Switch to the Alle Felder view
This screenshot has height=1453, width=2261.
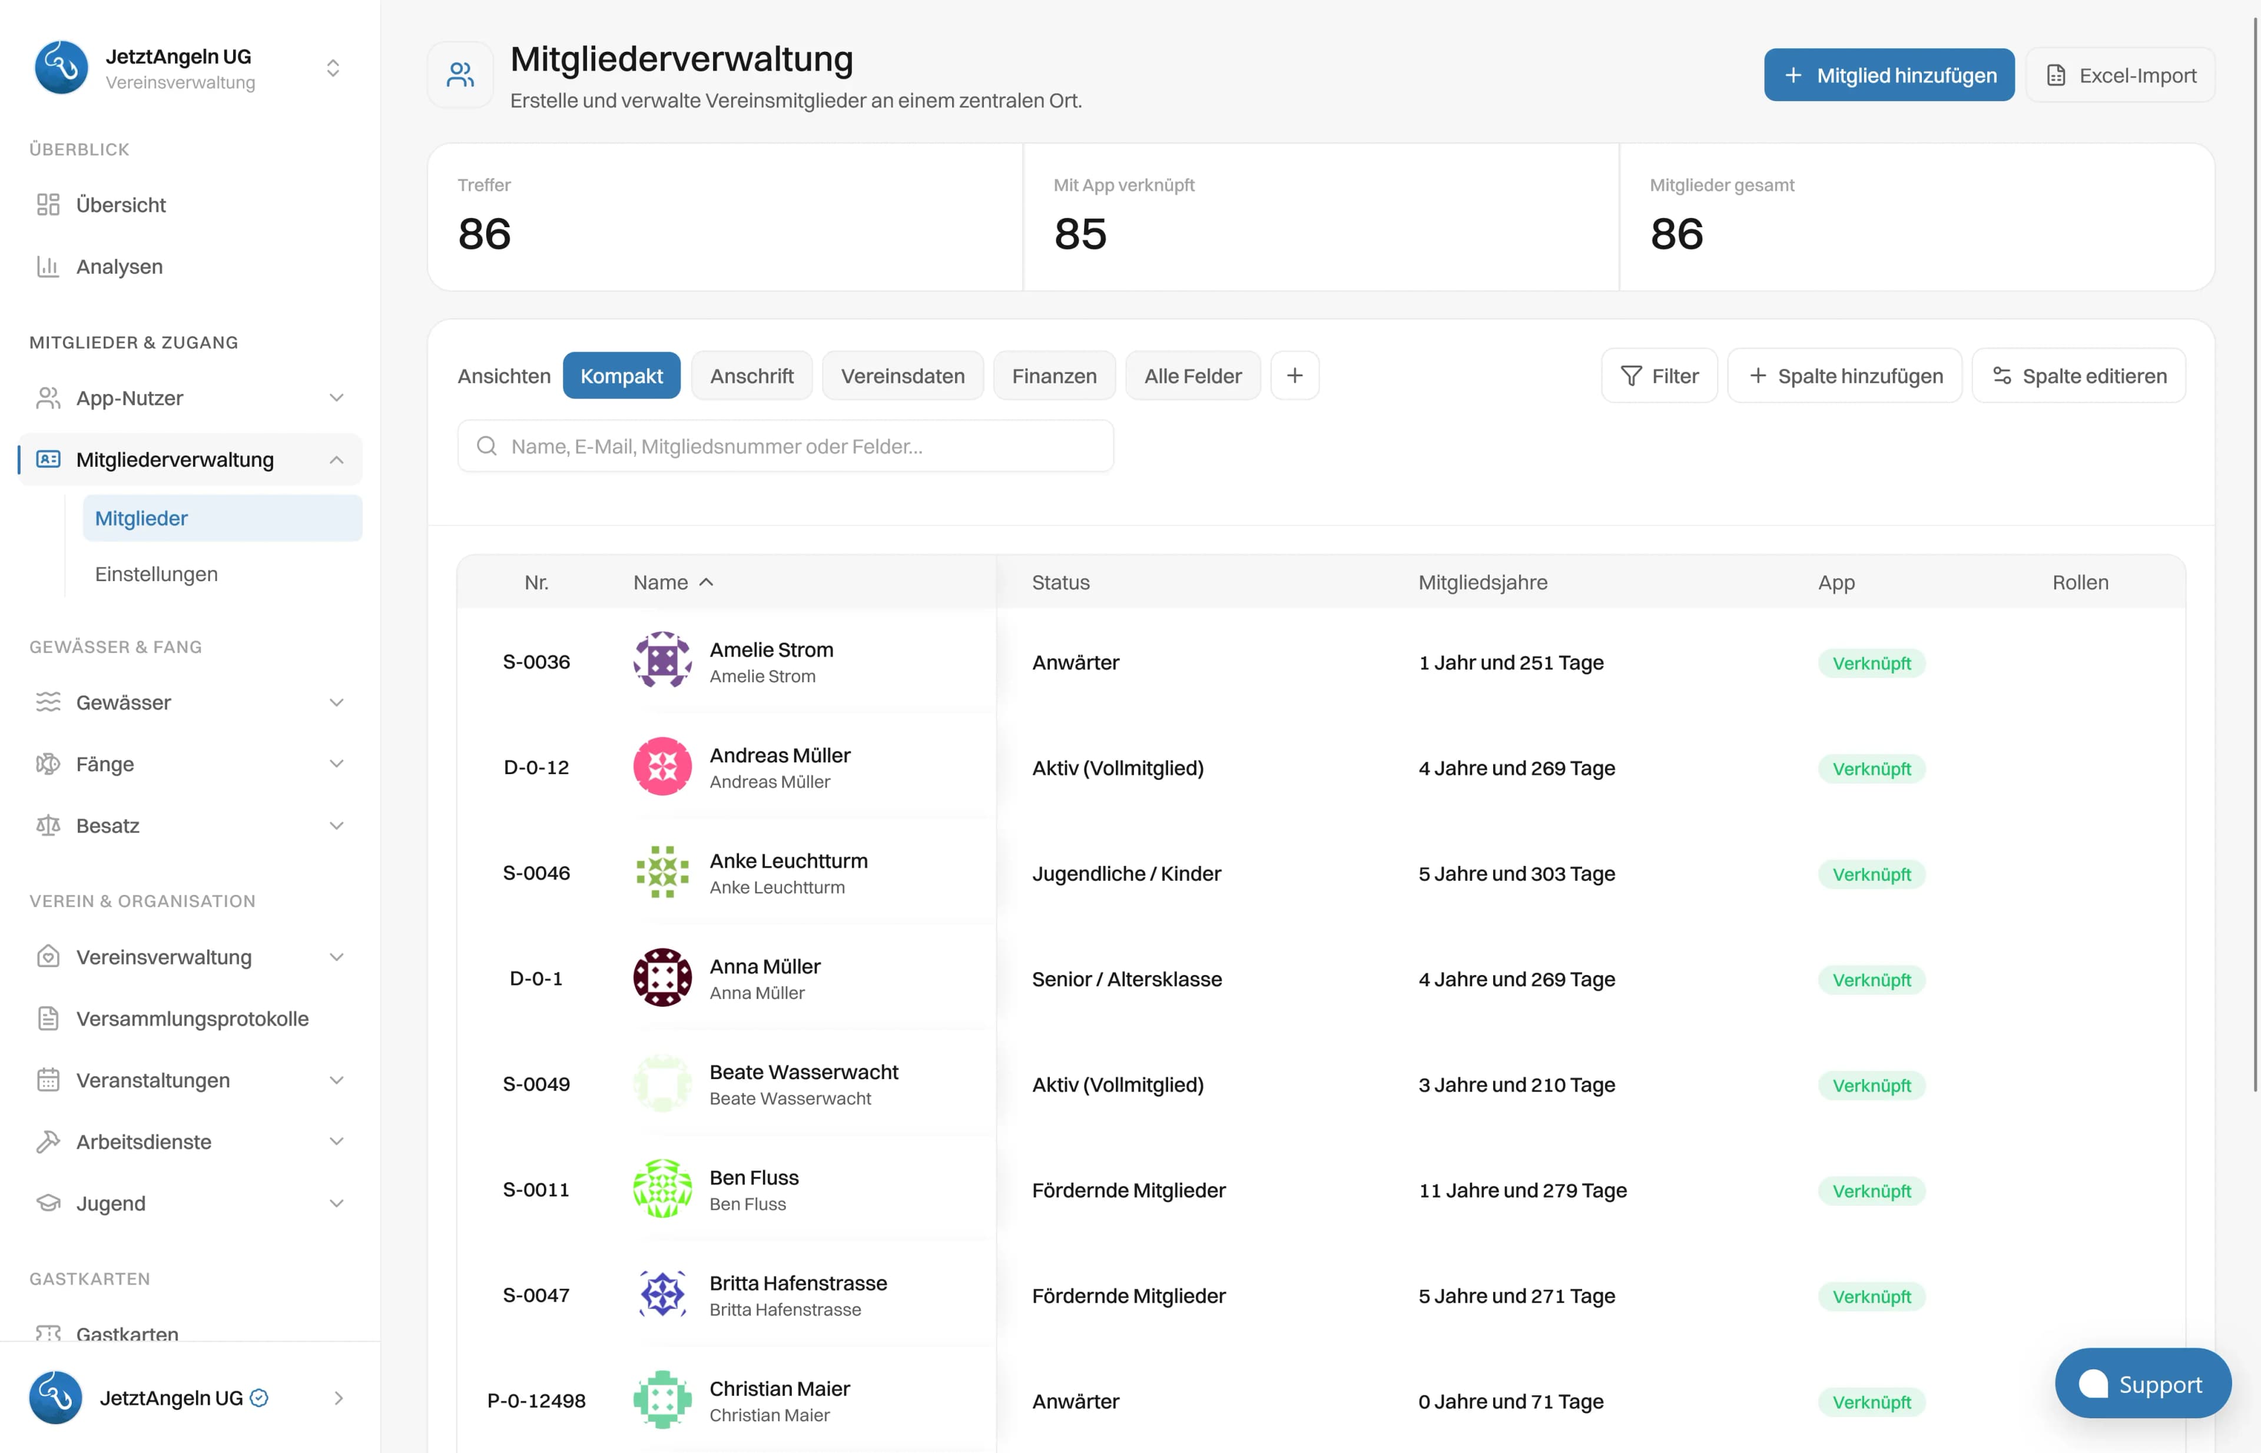click(x=1193, y=376)
